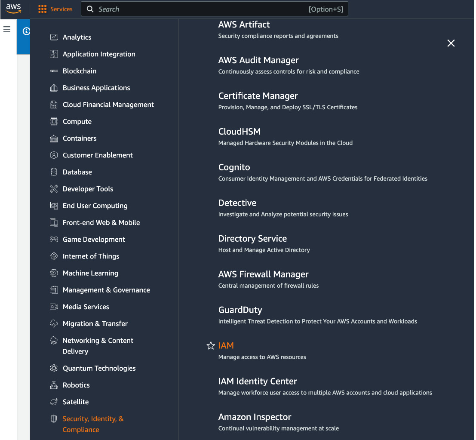
Task: Click the Compute chip icon
Action: pos(54,121)
